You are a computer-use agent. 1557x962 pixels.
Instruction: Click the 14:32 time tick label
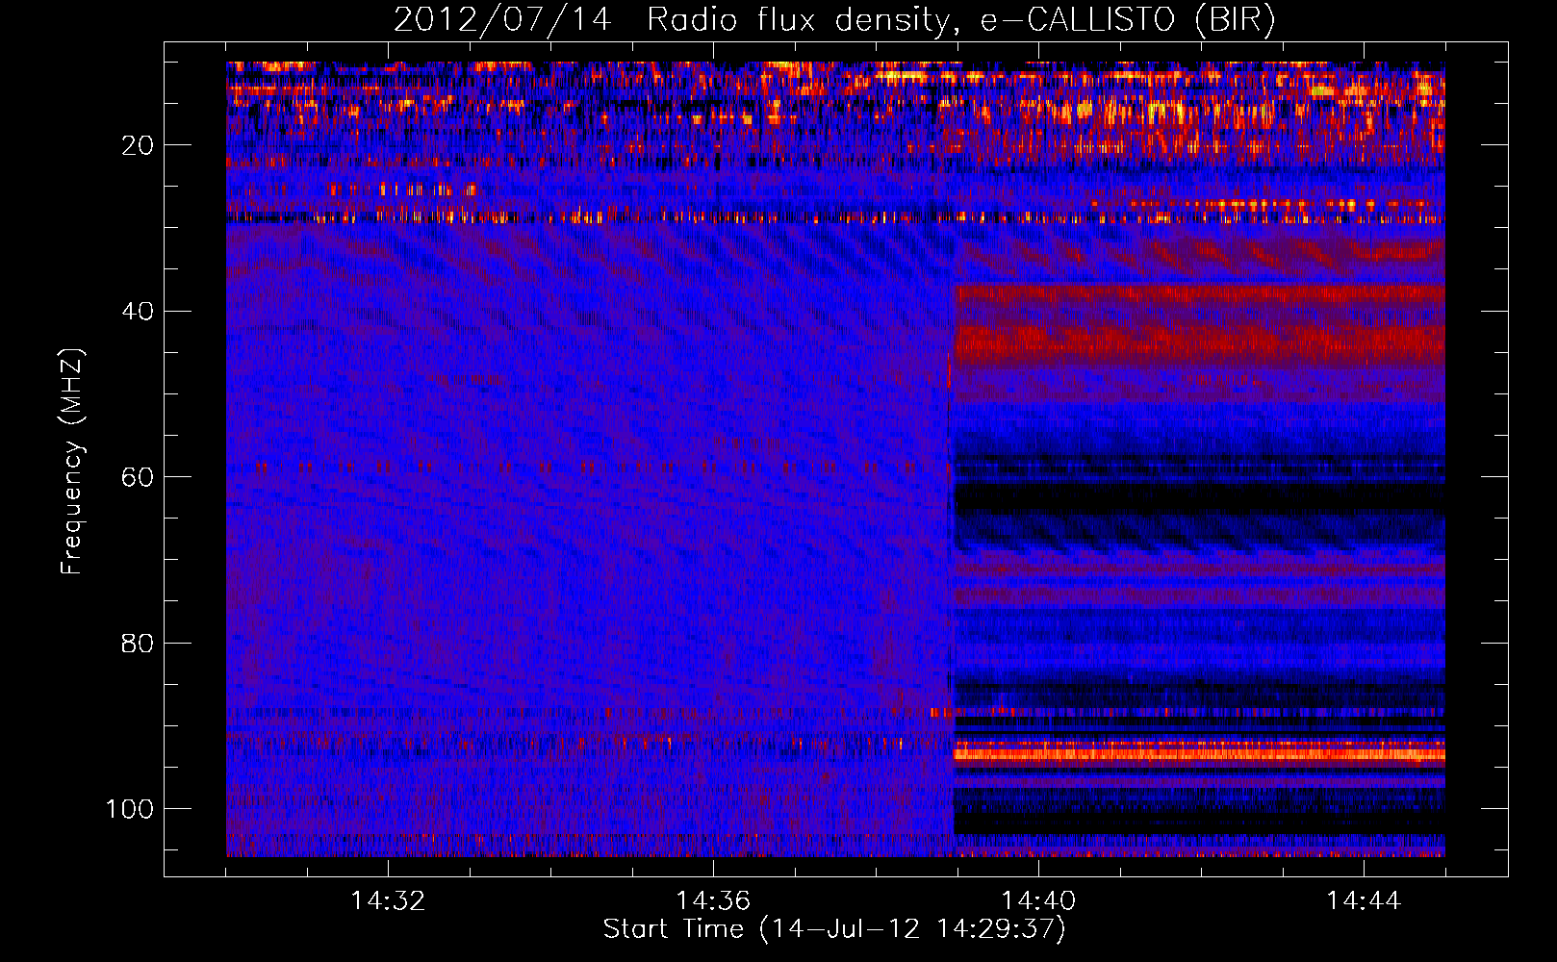[x=388, y=900]
